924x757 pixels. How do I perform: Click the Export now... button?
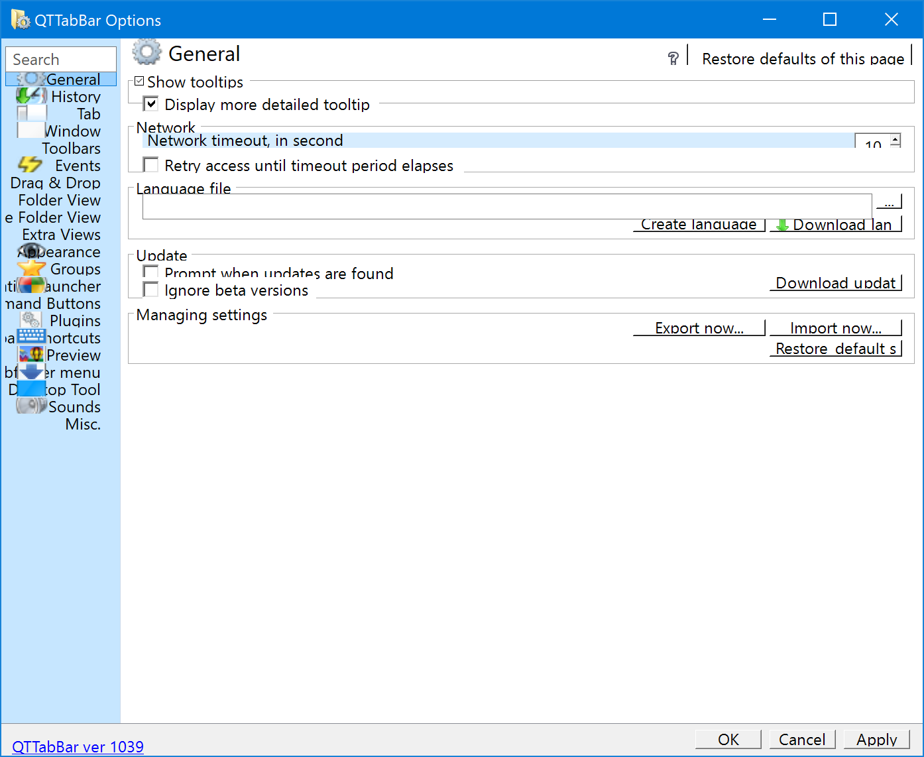tap(699, 328)
